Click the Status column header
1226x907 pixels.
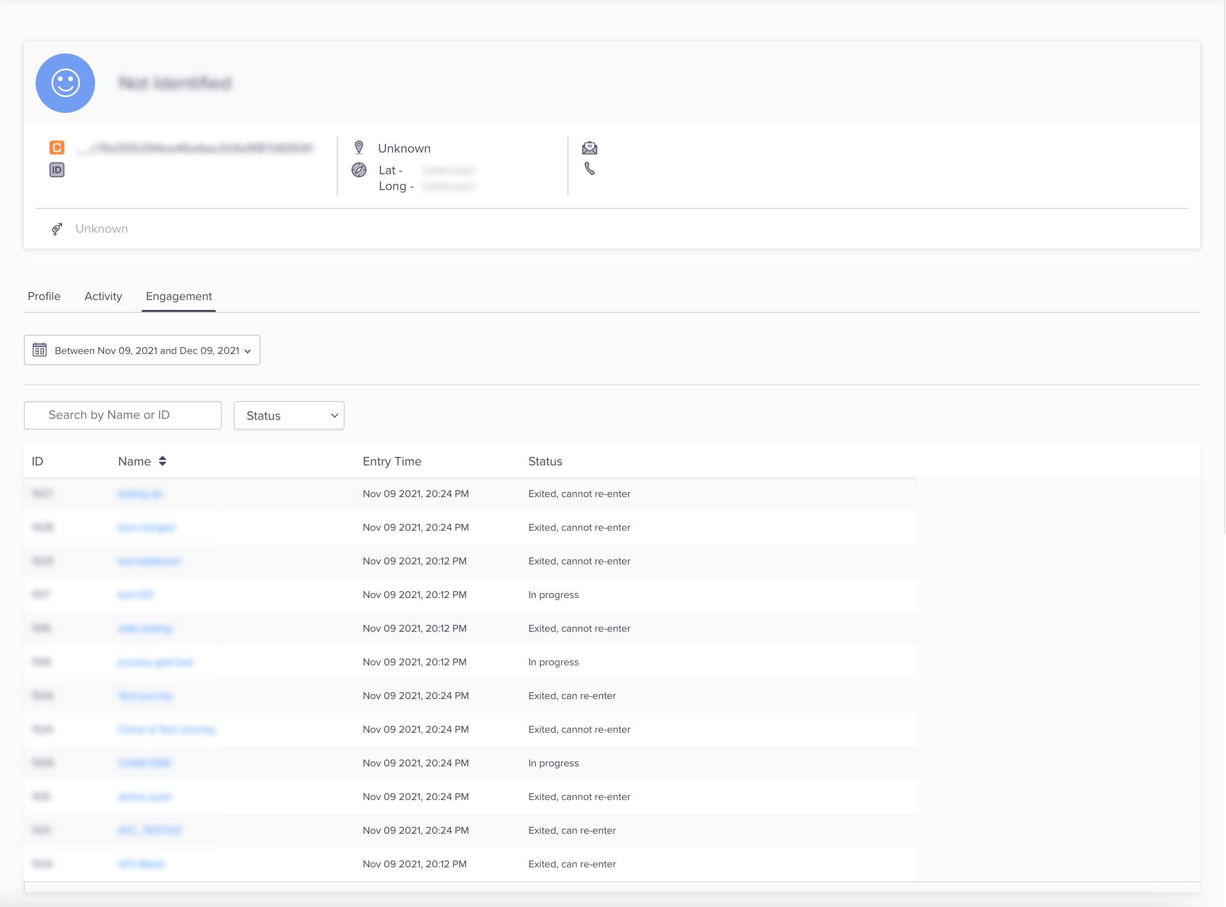(545, 461)
